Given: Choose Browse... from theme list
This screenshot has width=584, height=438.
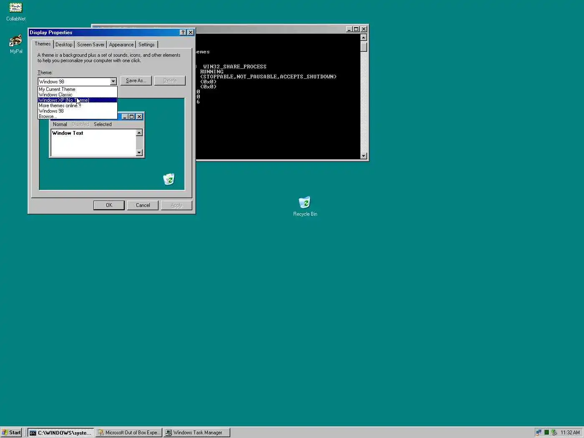Looking at the screenshot, I should (x=78, y=116).
